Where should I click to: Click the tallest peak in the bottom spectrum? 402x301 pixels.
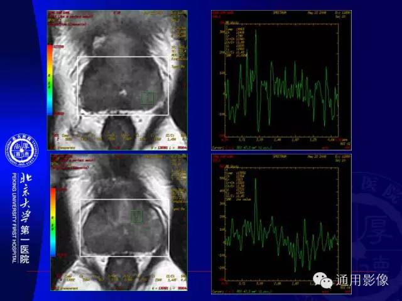[256, 180]
